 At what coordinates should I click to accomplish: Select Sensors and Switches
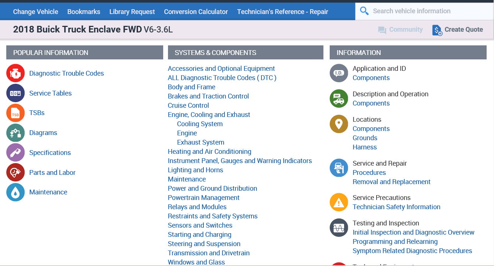point(200,225)
